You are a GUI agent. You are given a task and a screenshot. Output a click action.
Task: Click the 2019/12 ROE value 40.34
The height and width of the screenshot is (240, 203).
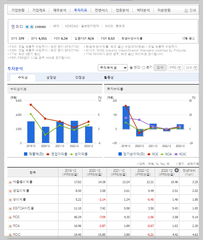(x=78, y=217)
